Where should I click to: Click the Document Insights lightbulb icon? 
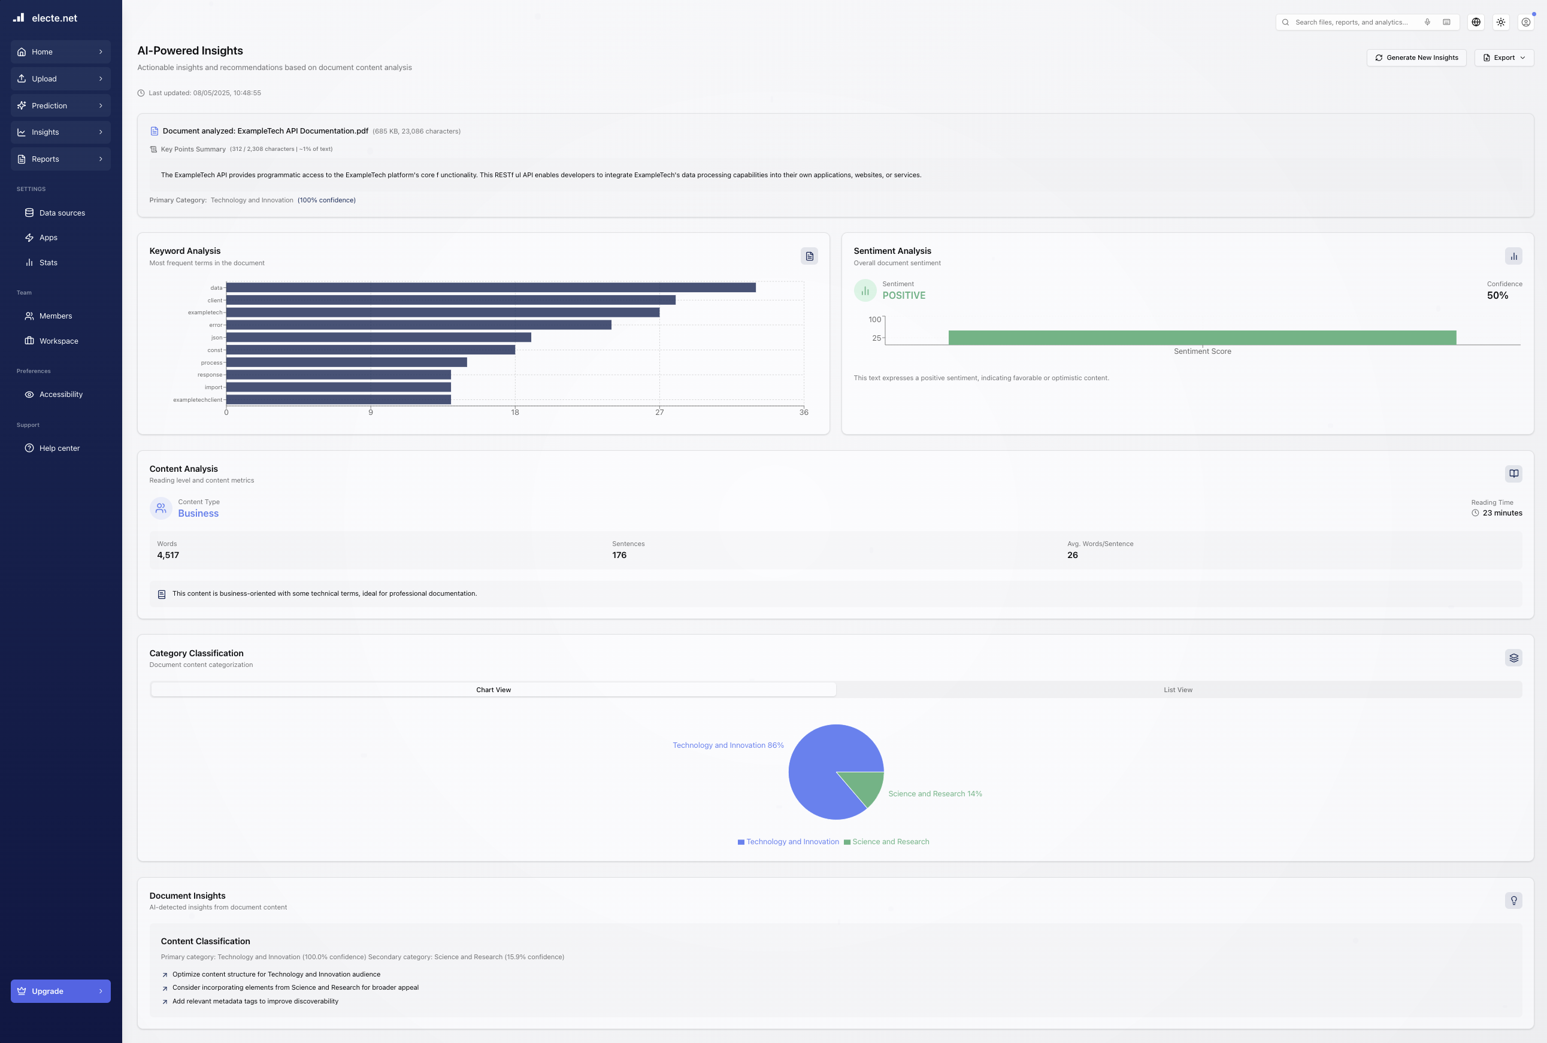click(x=1513, y=901)
